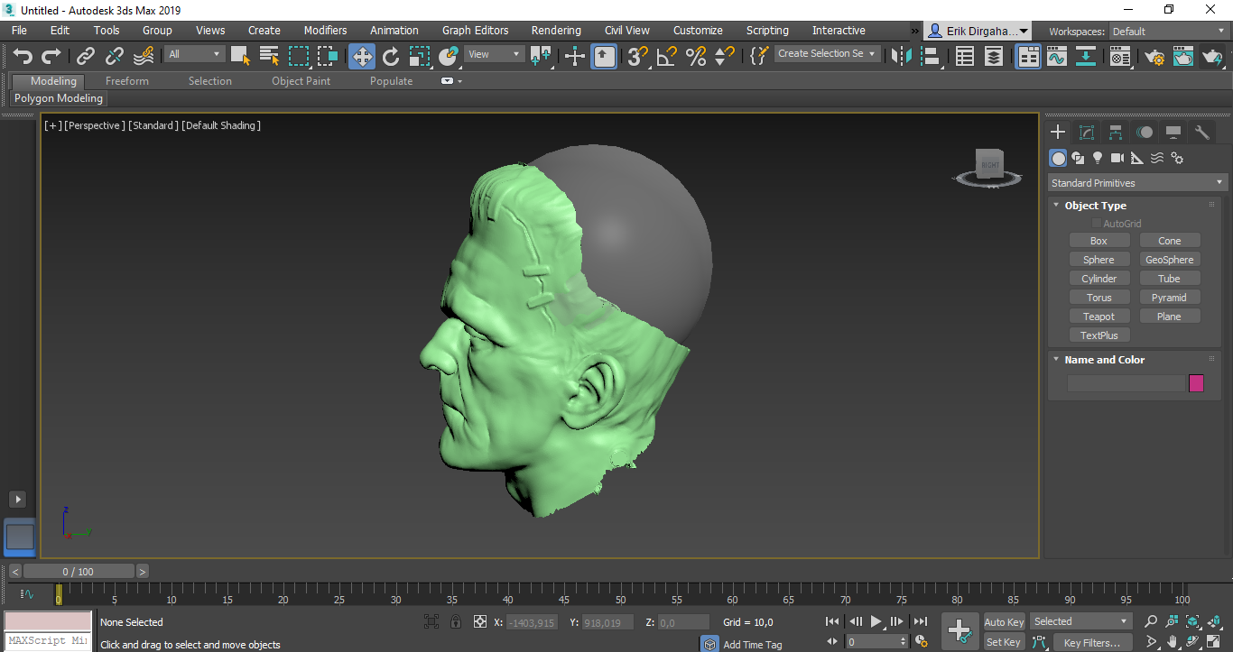Switch to the Freeform ribbon tab
Screen dimensions: 1233x652
coord(126,81)
